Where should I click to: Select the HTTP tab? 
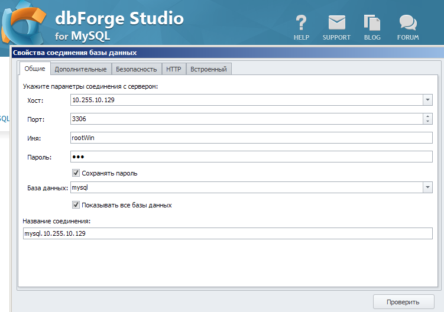[x=174, y=69]
